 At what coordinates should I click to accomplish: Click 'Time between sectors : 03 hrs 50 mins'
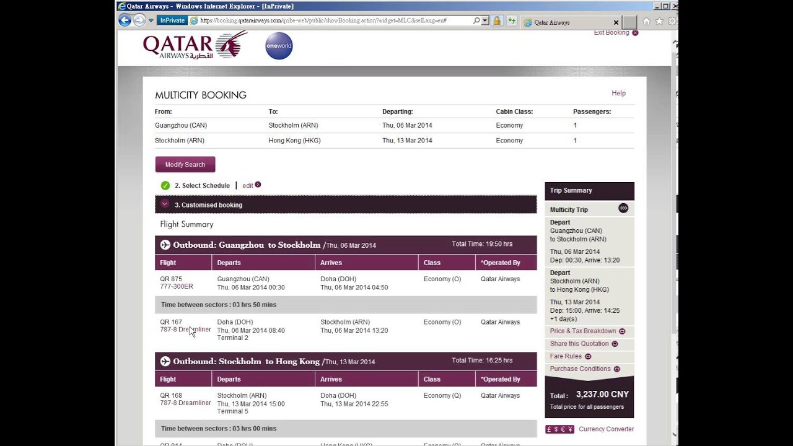point(219,305)
